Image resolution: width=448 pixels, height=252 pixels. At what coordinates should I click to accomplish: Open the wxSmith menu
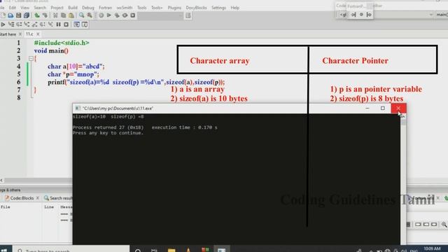tap(125, 8)
